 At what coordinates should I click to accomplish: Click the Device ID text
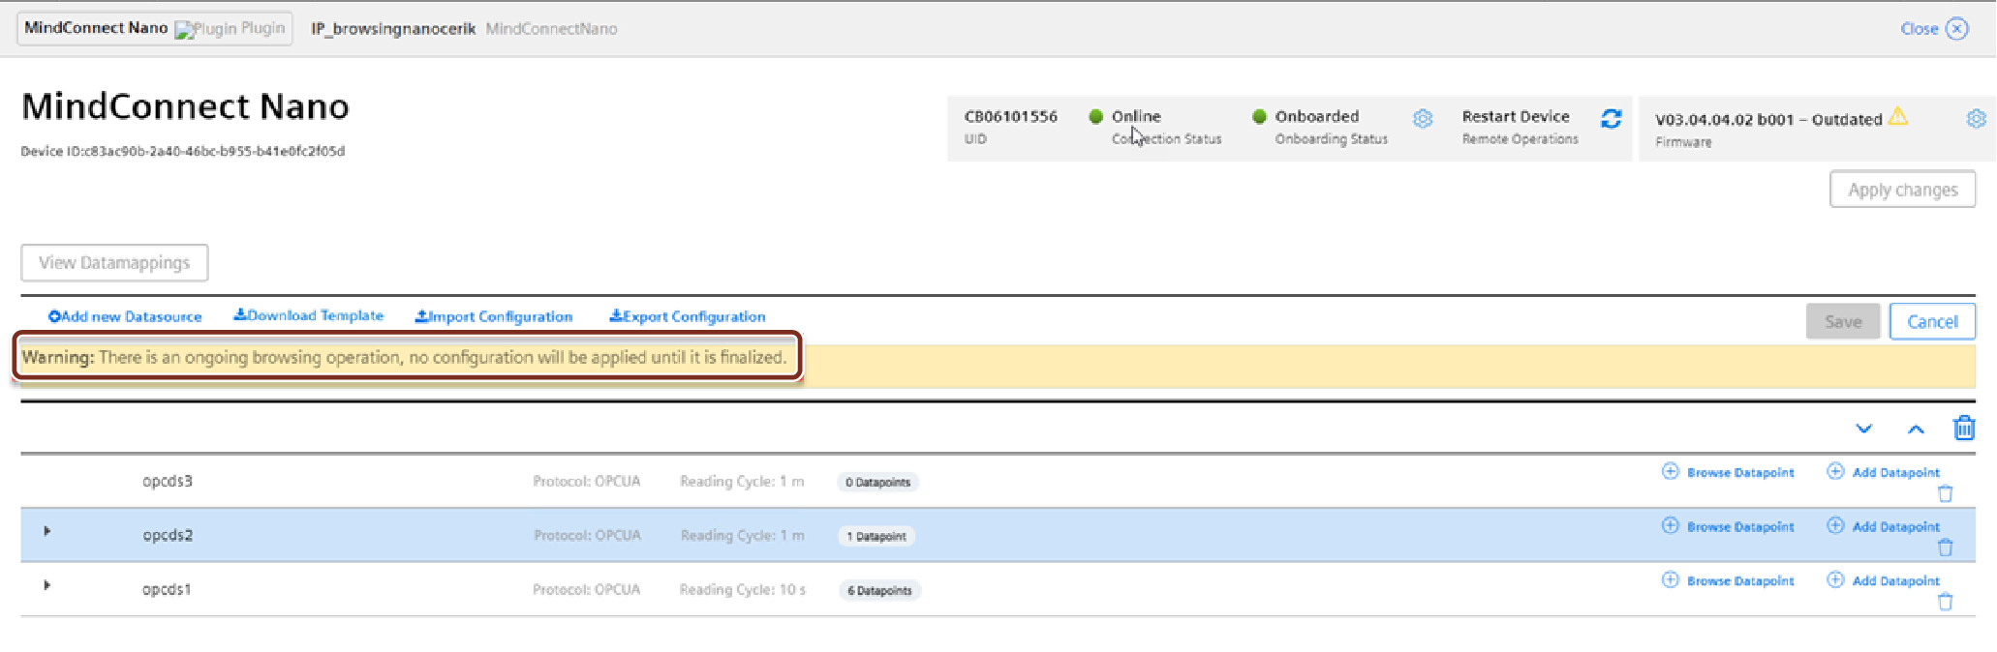[x=183, y=151]
